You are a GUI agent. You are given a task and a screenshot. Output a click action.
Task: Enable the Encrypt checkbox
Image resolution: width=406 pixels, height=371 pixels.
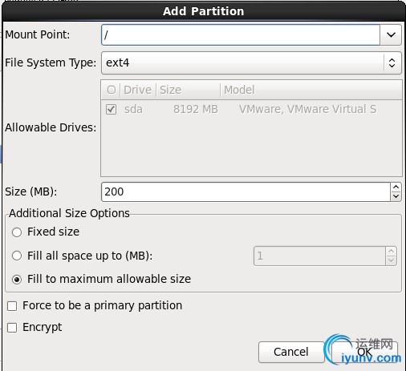pyautogui.click(x=12, y=328)
